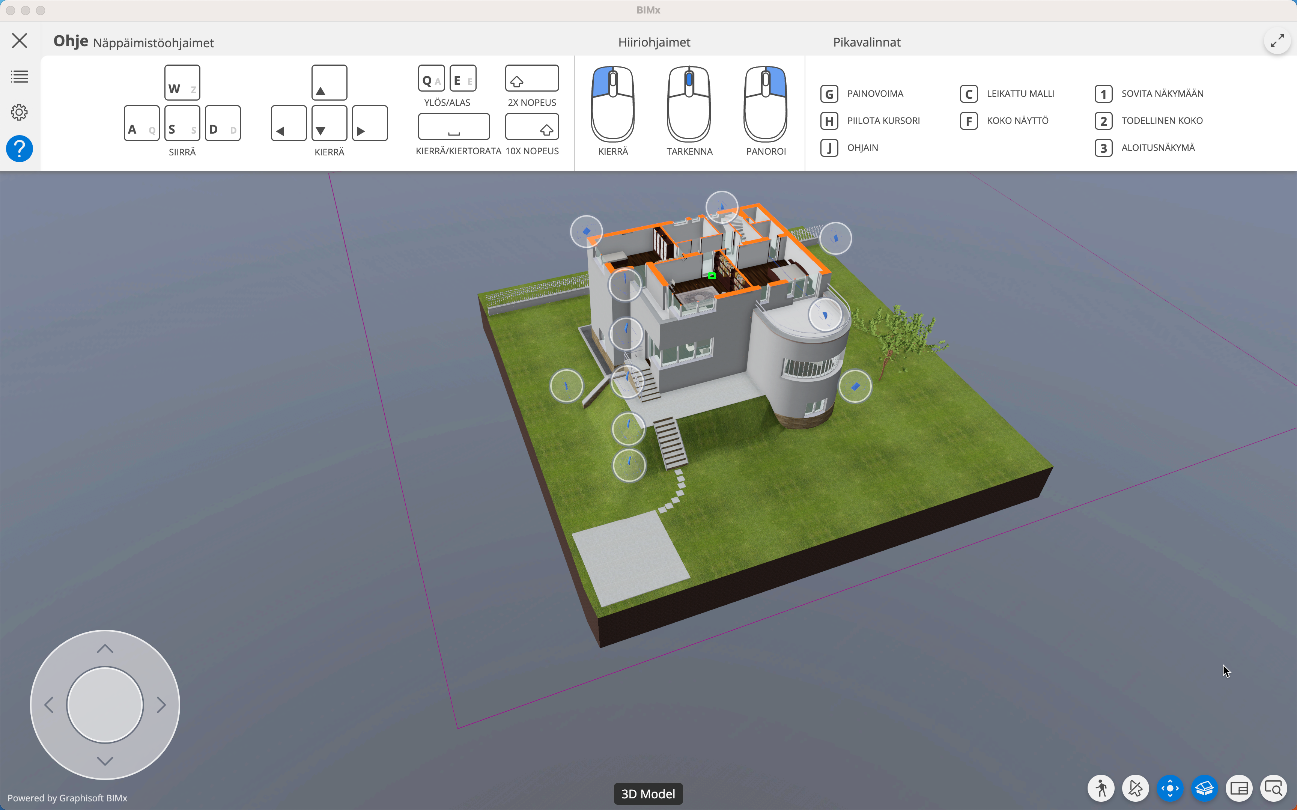
Task: Select camera marker on the round balcony
Action: coord(825,315)
